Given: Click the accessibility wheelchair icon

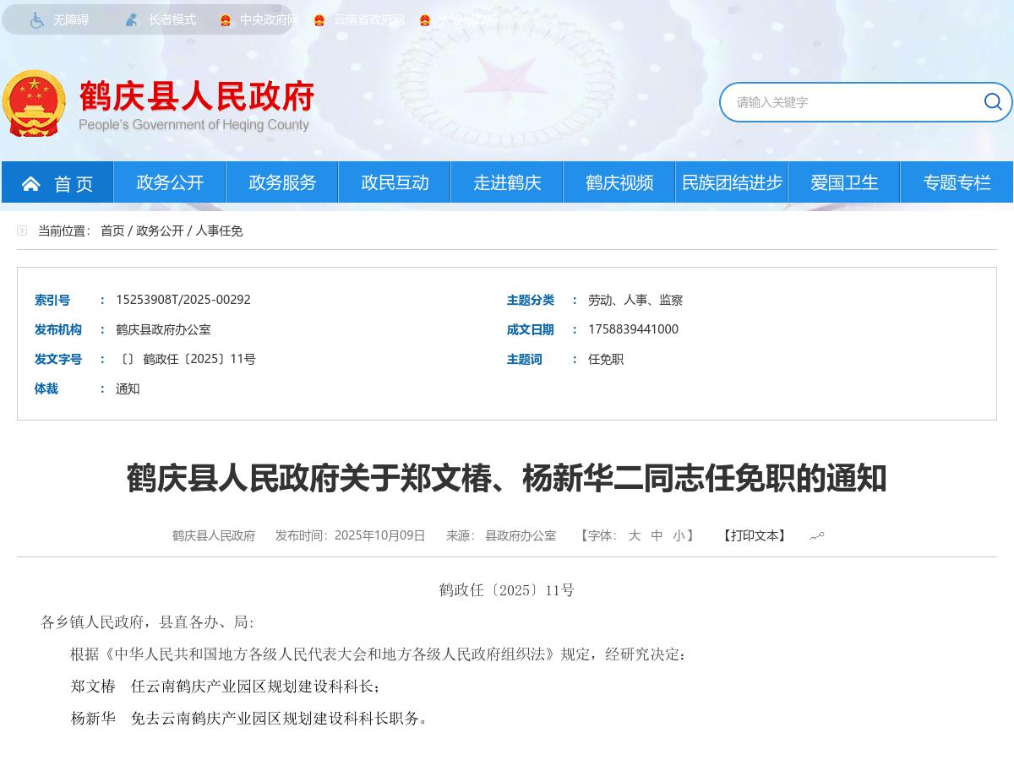Looking at the screenshot, I should point(35,19).
